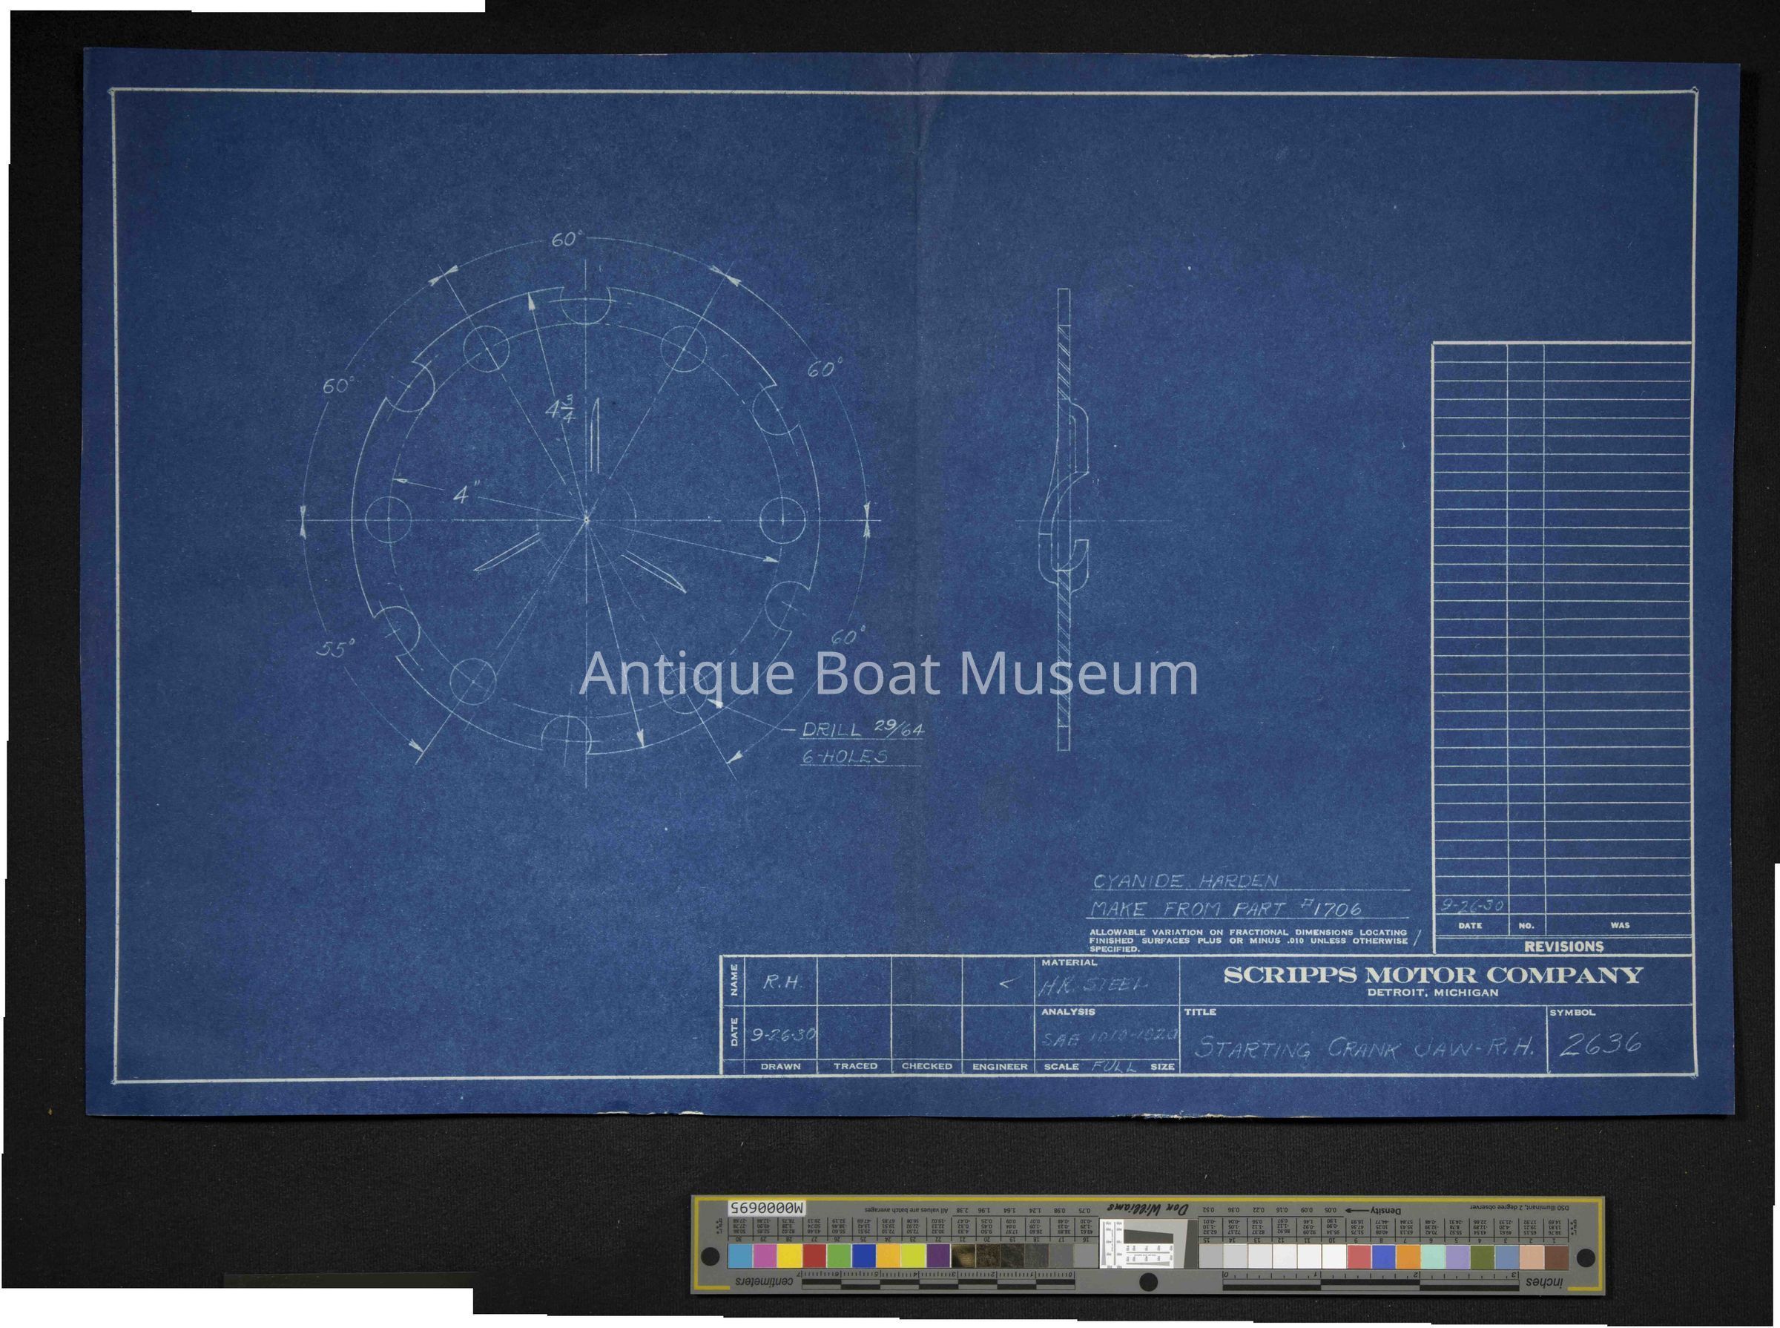Select the yellow patch on the color target
The width and height of the screenshot is (1780, 1328).
[x=790, y=1255]
